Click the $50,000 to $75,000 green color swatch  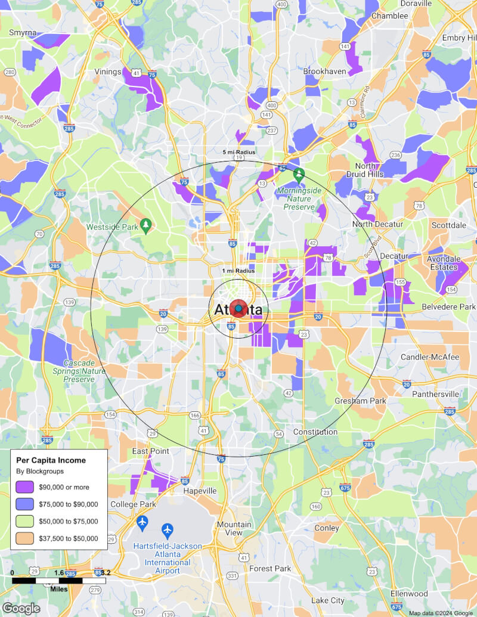pos(24,521)
